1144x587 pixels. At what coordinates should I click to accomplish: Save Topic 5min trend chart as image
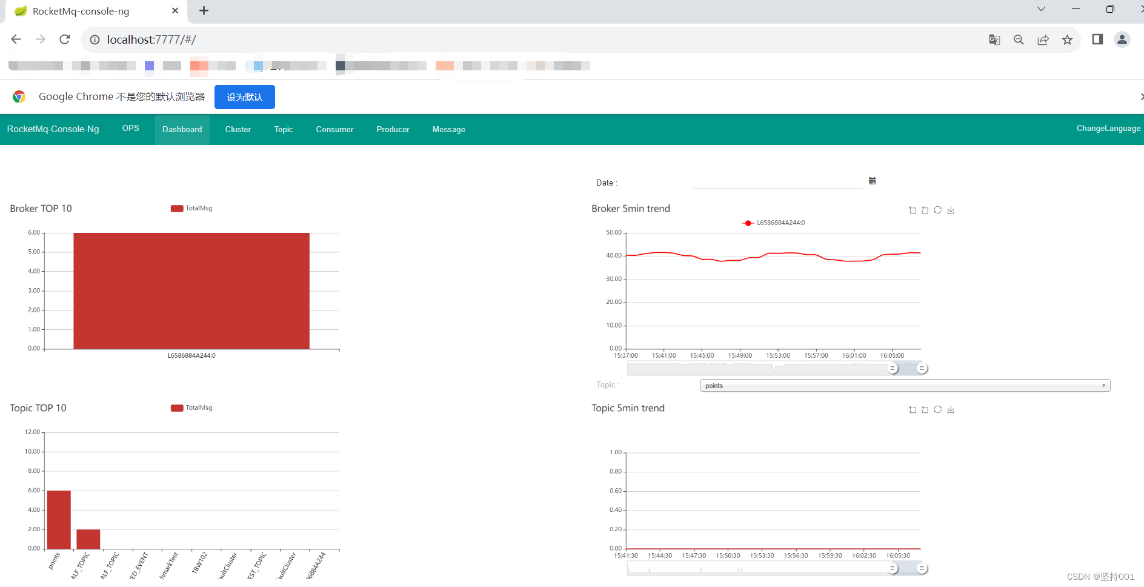[951, 409]
